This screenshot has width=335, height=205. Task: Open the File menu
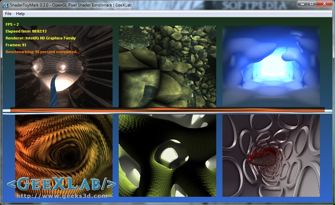pyautogui.click(x=8, y=14)
